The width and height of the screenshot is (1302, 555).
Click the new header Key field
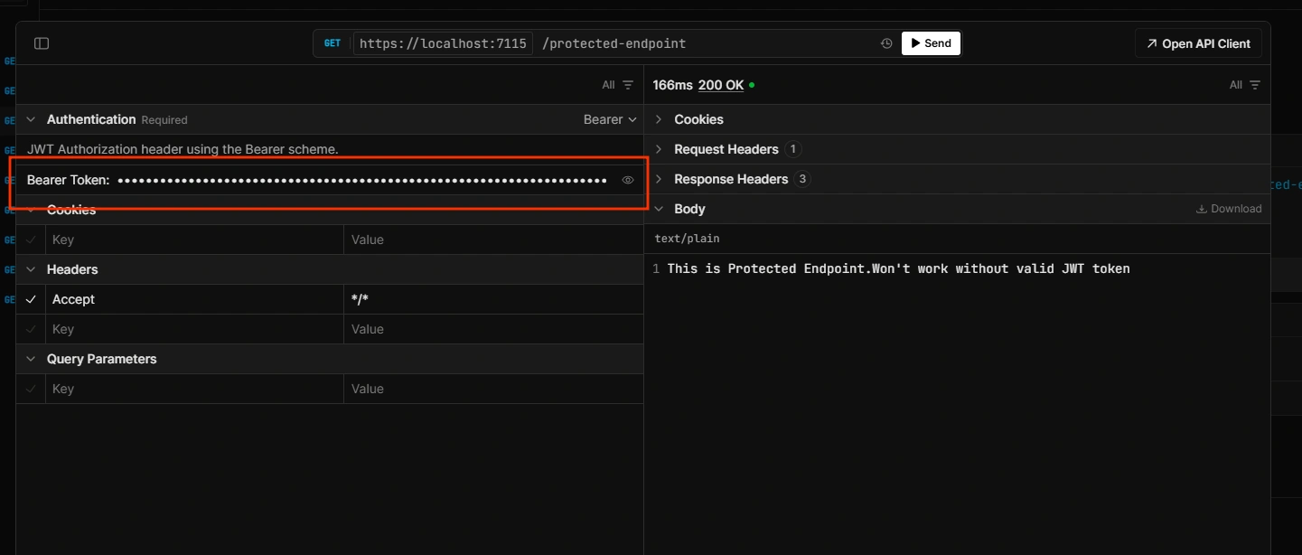pos(194,329)
